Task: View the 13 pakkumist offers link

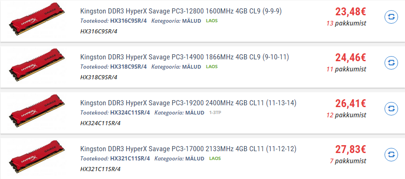Action: 346,23
